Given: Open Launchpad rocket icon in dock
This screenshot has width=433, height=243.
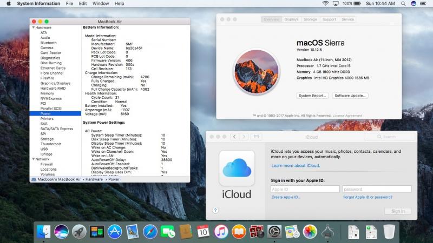Looking at the screenshot, I should (79, 232).
